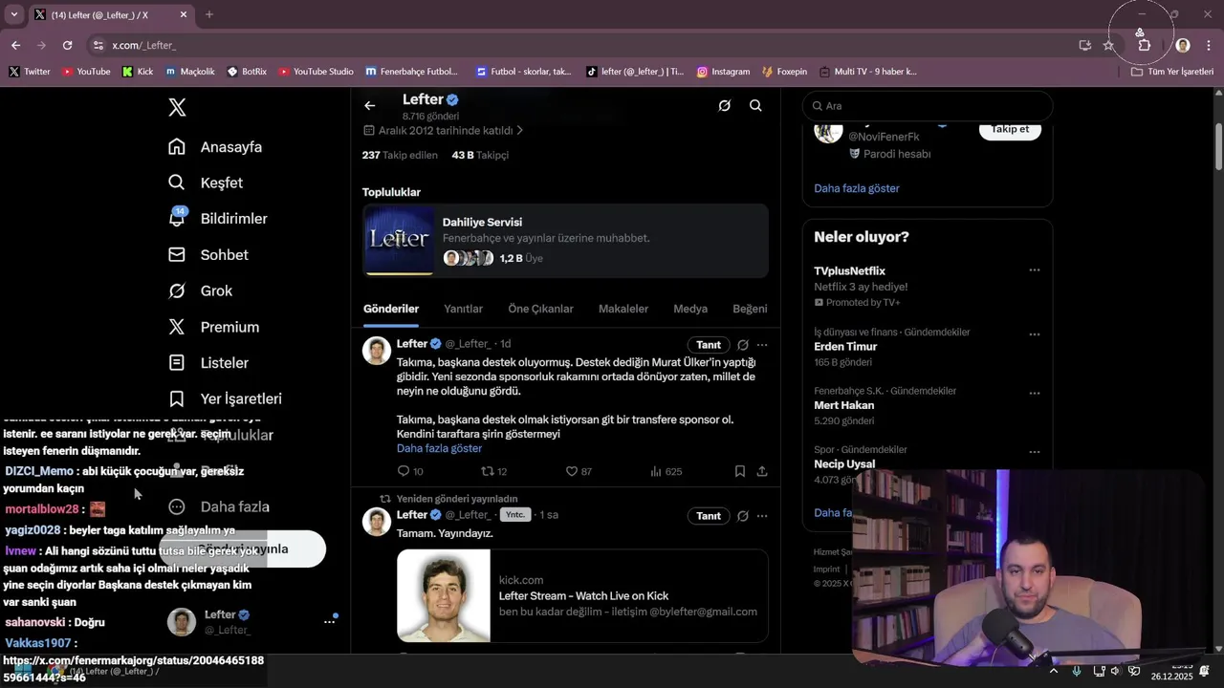Viewport: 1224px width, 688px height.
Task: Open more options for Necip Uysal trend
Action: (x=1035, y=452)
